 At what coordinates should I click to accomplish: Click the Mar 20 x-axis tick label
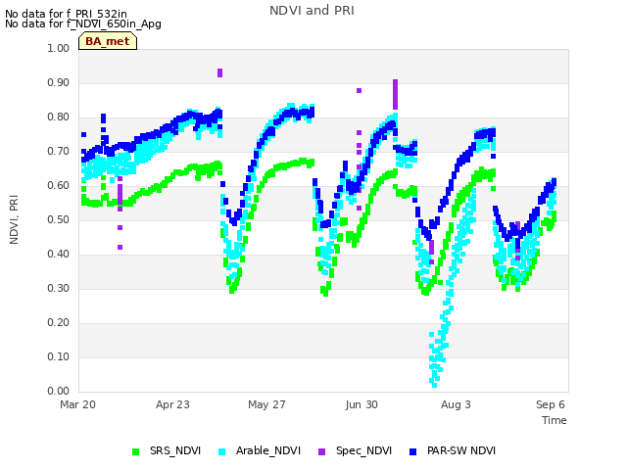pyautogui.click(x=78, y=404)
